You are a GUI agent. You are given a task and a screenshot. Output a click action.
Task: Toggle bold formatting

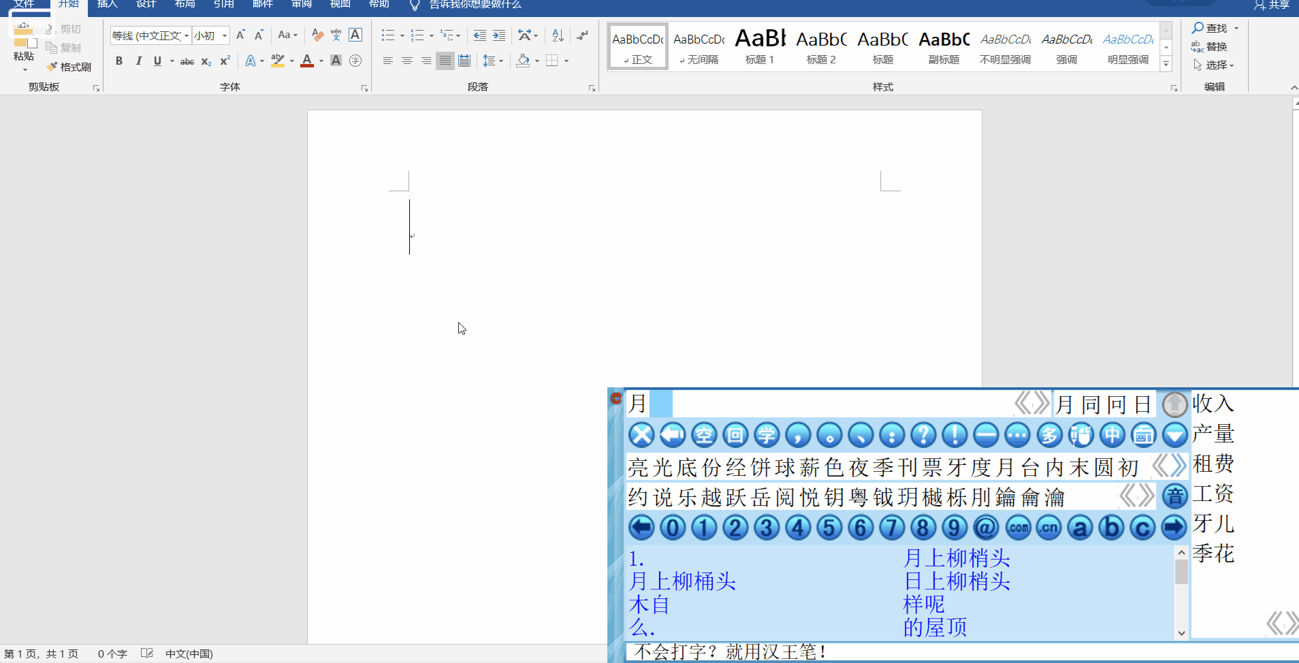tap(119, 61)
